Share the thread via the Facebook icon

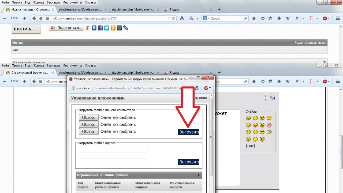[x=100, y=28]
